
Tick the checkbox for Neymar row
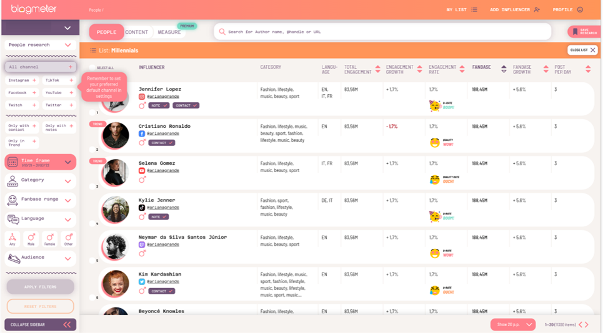(x=92, y=261)
